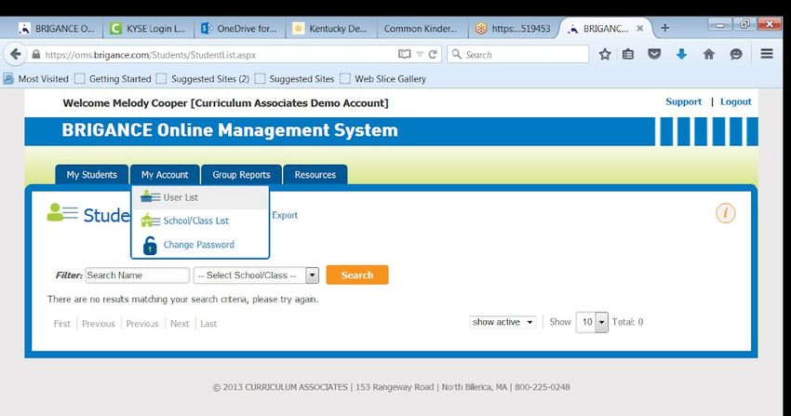Switch to Common Kinder... browser tab
Viewport: 791px width, 416px height.
click(x=422, y=29)
